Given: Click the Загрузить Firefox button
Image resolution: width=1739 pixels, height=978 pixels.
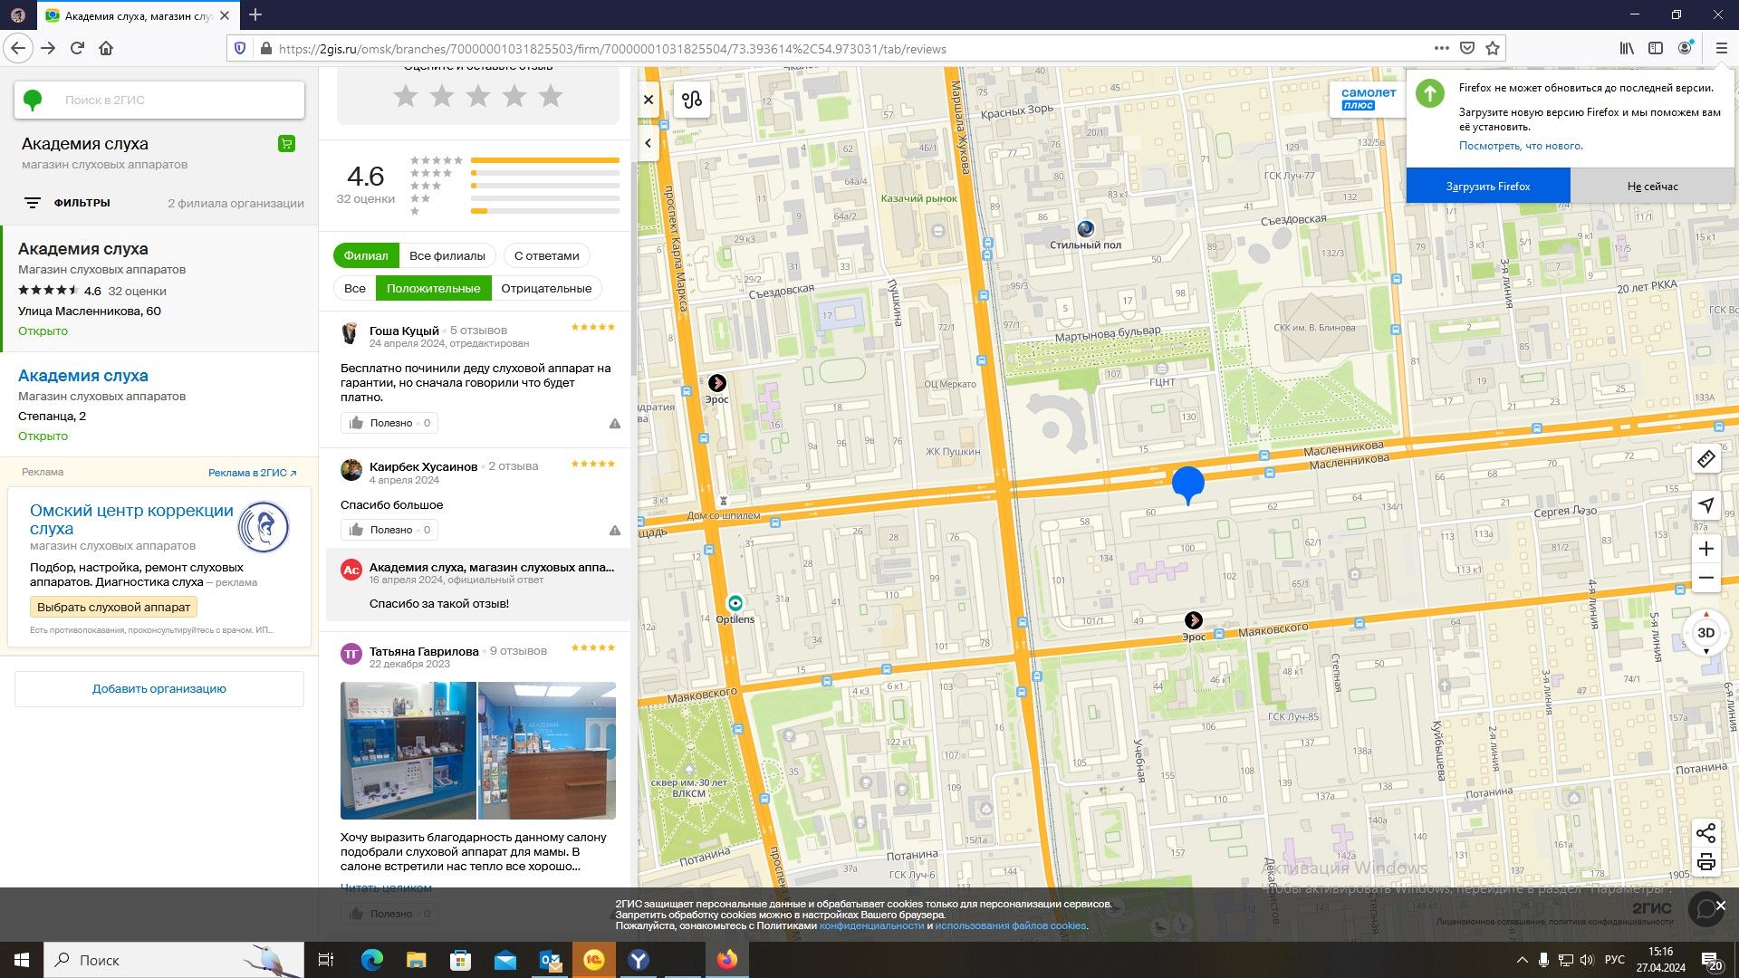Looking at the screenshot, I should tap(1487, 187).
